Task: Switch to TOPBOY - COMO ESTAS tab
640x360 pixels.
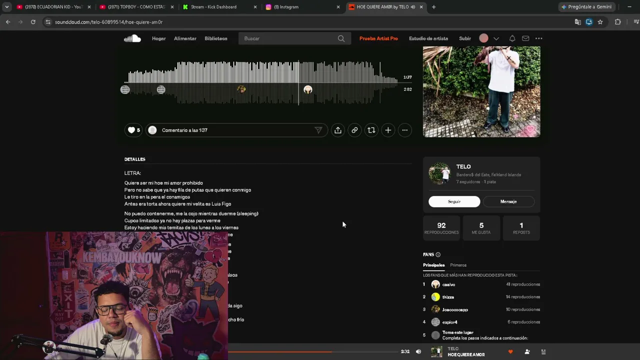Action: click(x=136, y=7)
